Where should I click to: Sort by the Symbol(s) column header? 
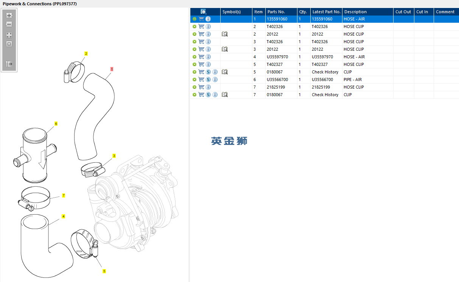[237, 12]
